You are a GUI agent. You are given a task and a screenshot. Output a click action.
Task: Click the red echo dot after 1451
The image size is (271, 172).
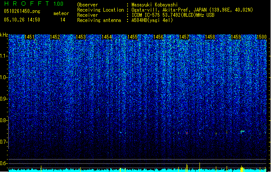(41, 133)
